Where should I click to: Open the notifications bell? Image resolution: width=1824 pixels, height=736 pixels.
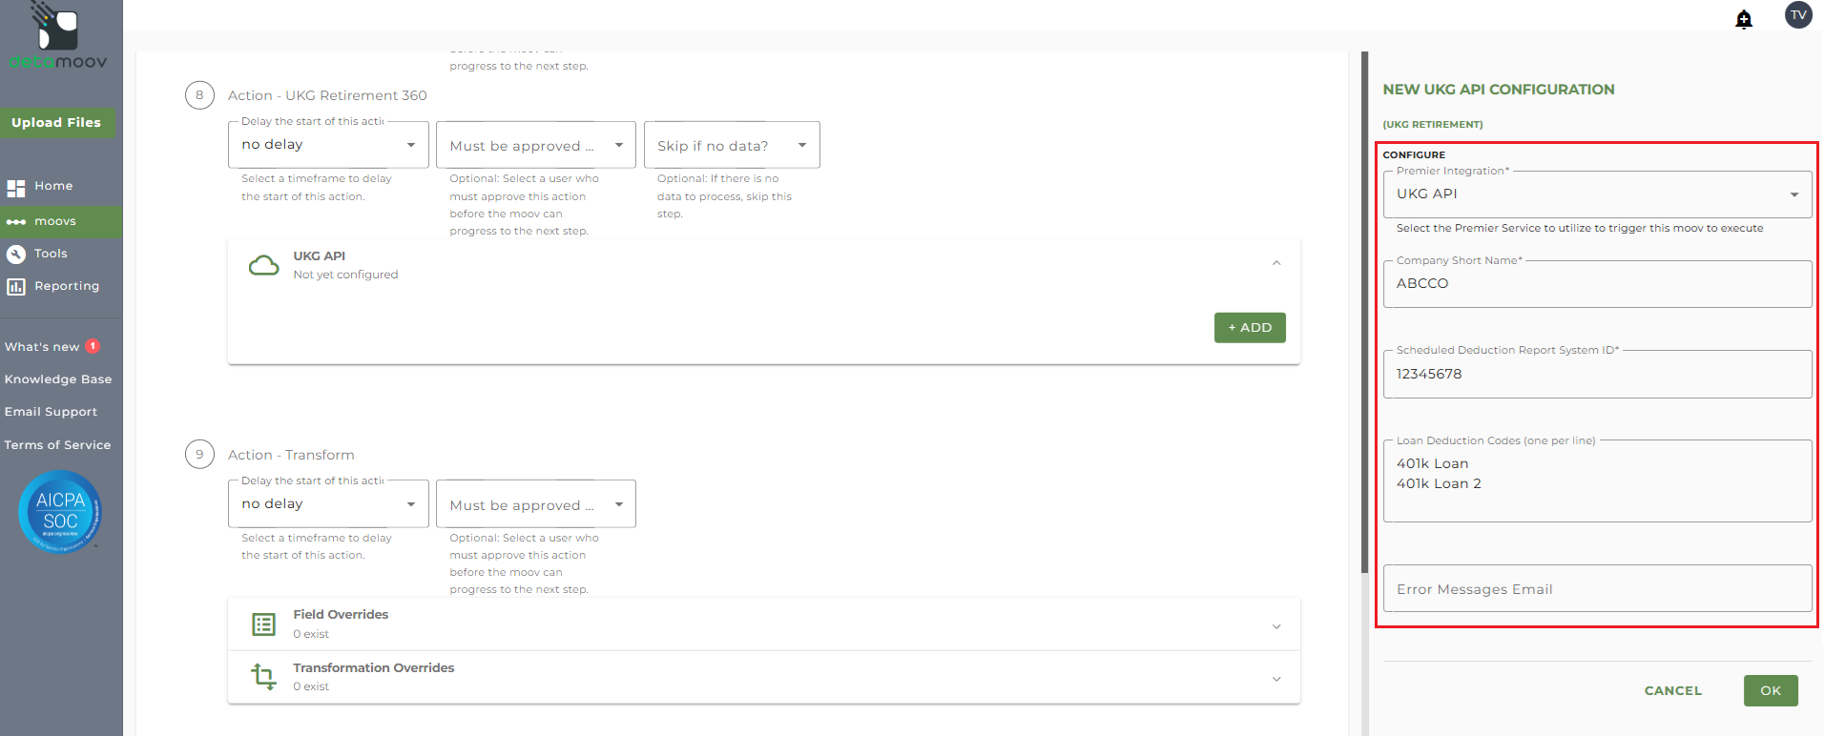[x=1744, y=19]
